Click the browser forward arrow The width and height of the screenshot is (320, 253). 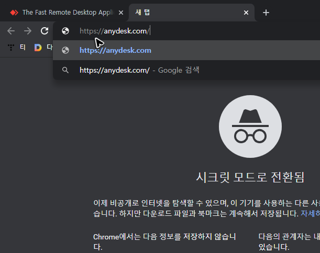[x=28, y=31]
